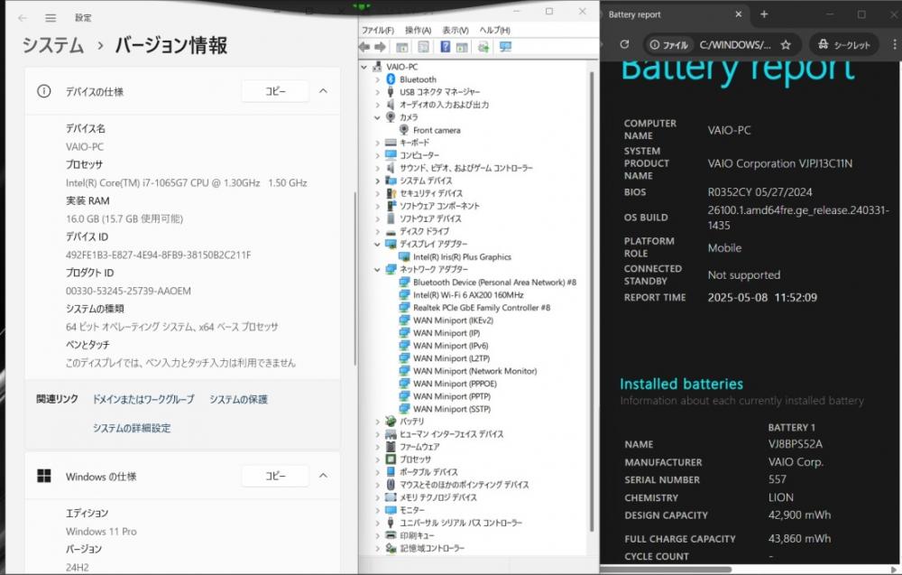Click the back arrow in Device Manager toolbar
Image resolution: width=902 pixels, height=575 pixels.
tap(364, 47)
